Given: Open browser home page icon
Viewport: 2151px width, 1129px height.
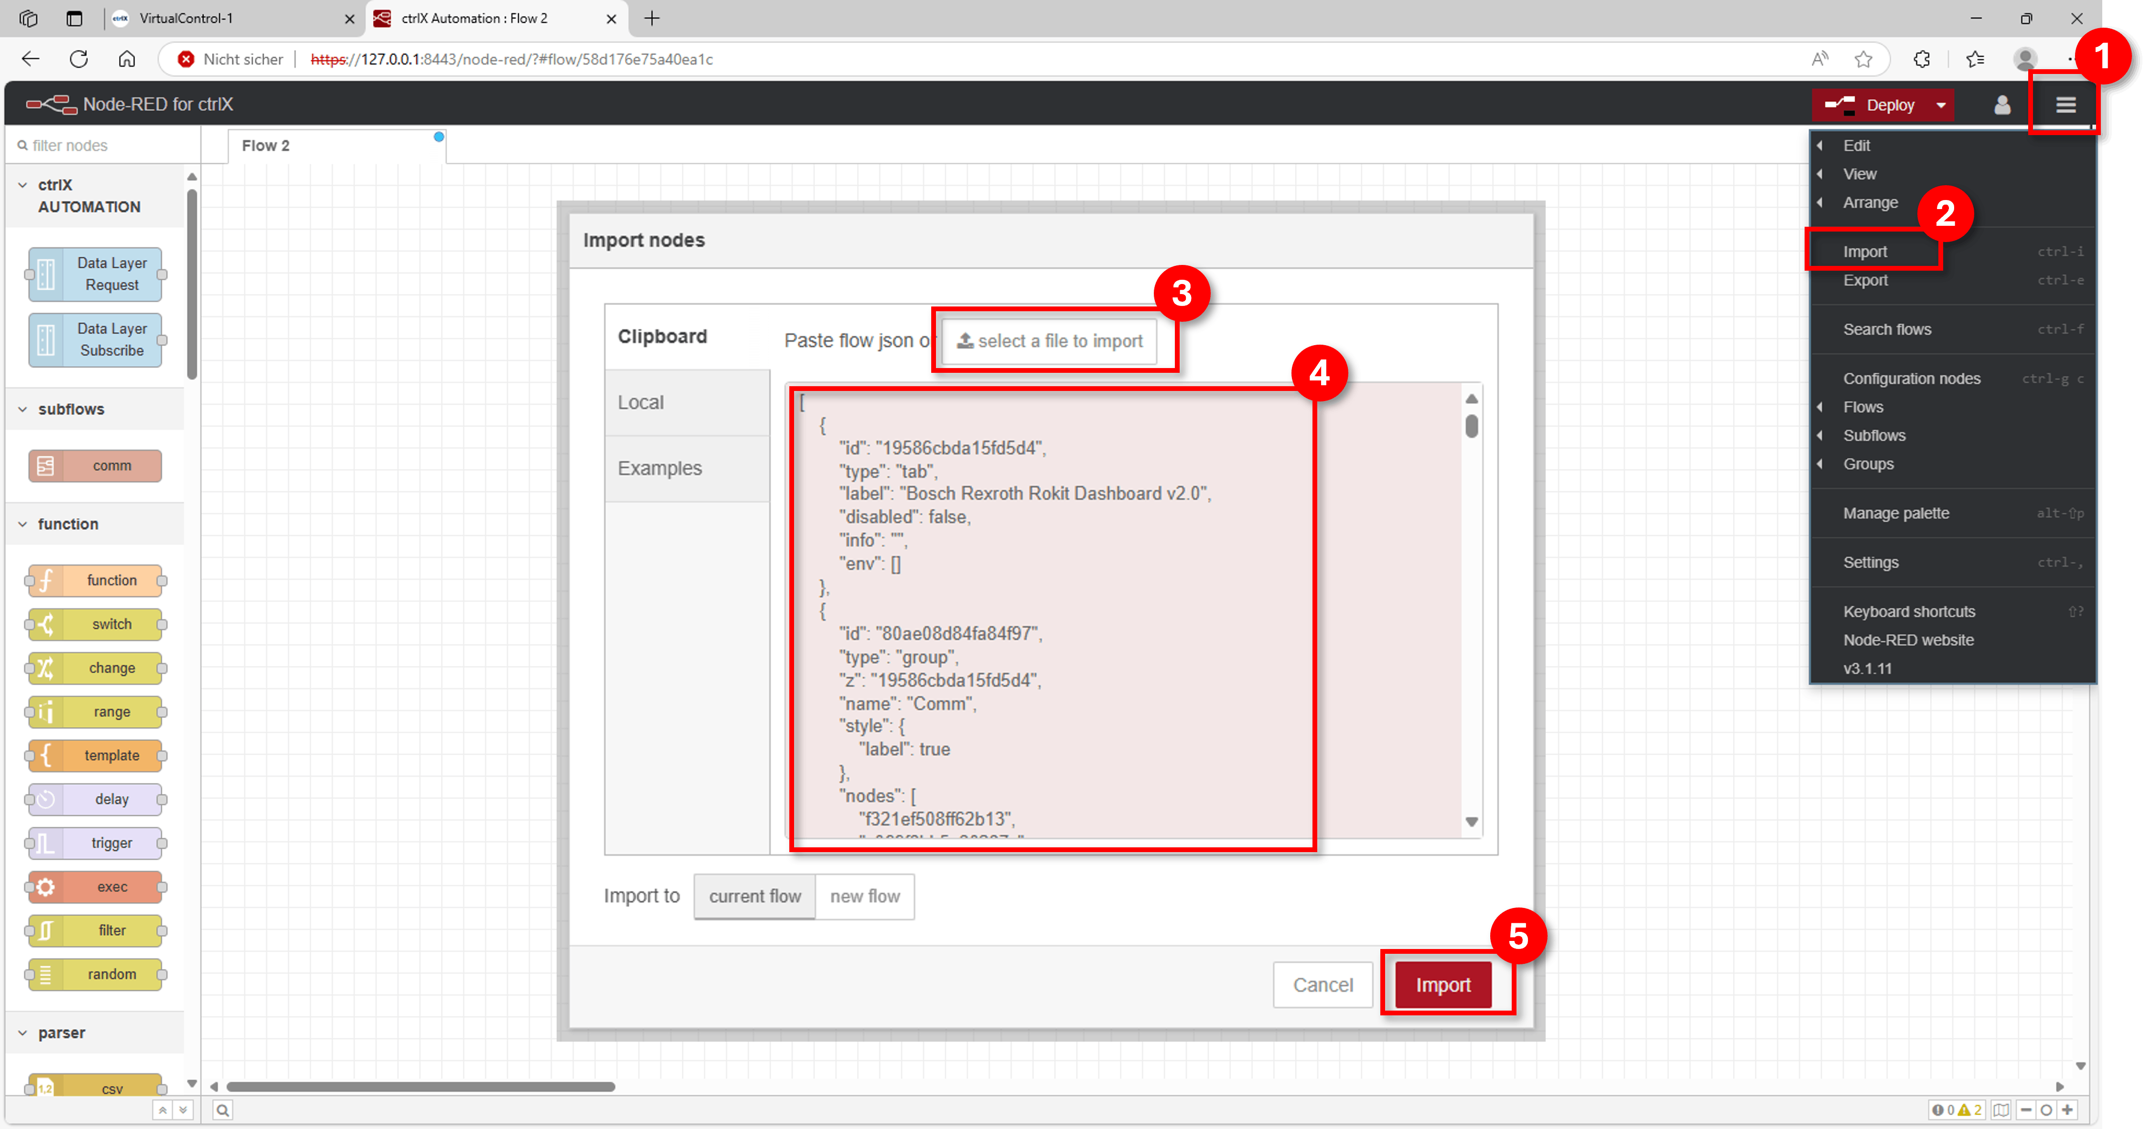Looking at the screenshot, I should (x=127, y=58).
